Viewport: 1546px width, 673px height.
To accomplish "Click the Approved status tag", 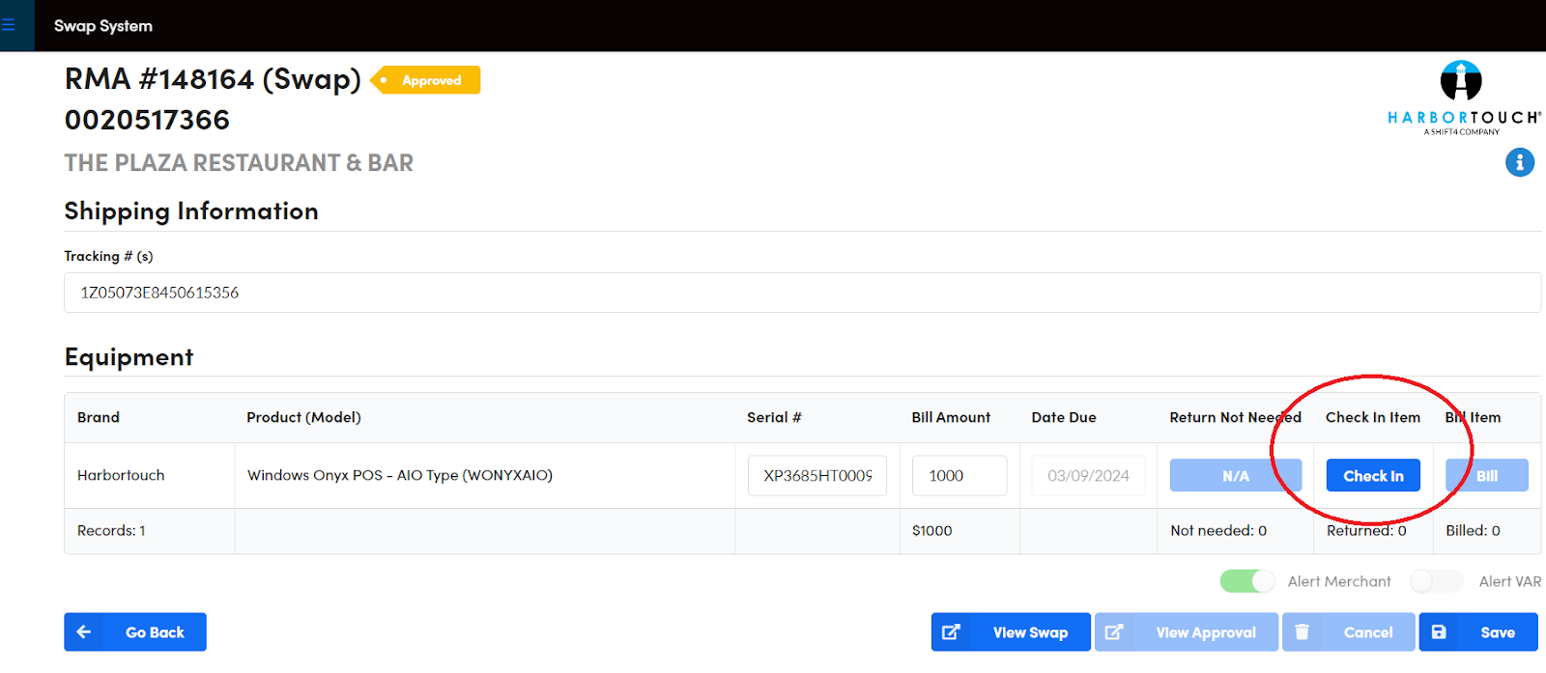I will (x=426, y=80).
